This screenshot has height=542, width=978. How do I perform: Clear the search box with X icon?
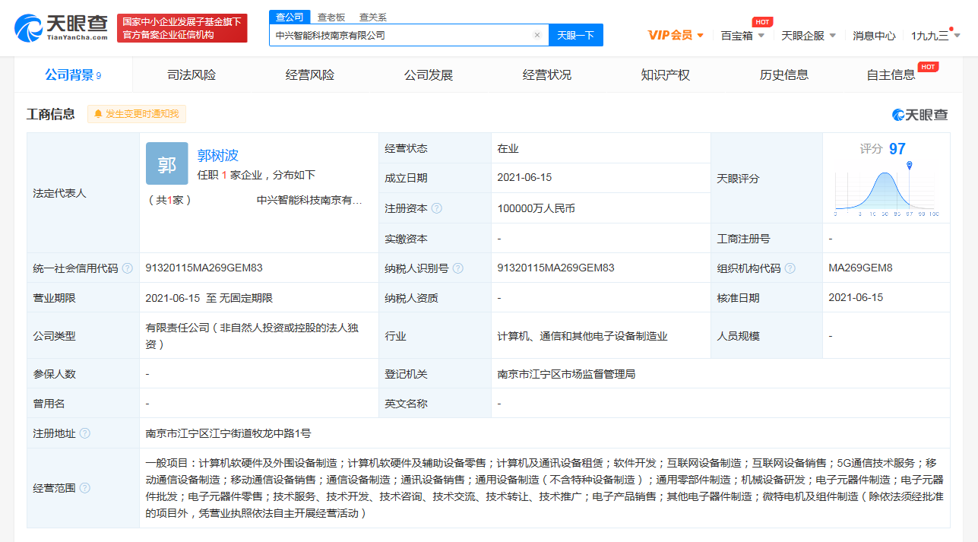point(536,35)
